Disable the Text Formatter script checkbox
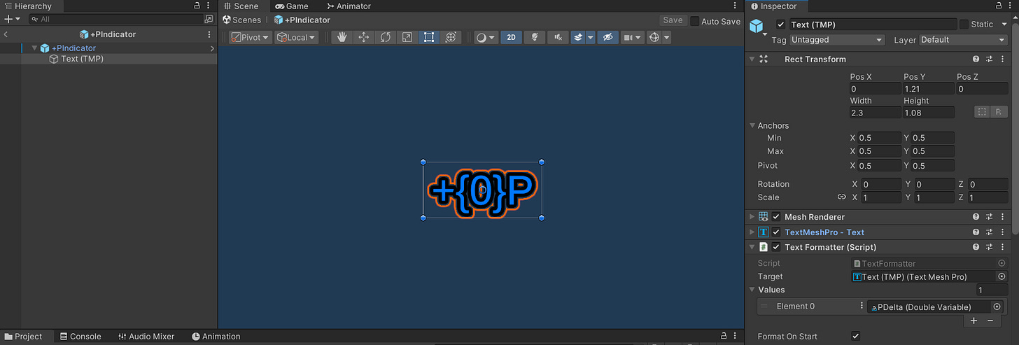This screenshot has width=1019, height=345. [776, 247]
